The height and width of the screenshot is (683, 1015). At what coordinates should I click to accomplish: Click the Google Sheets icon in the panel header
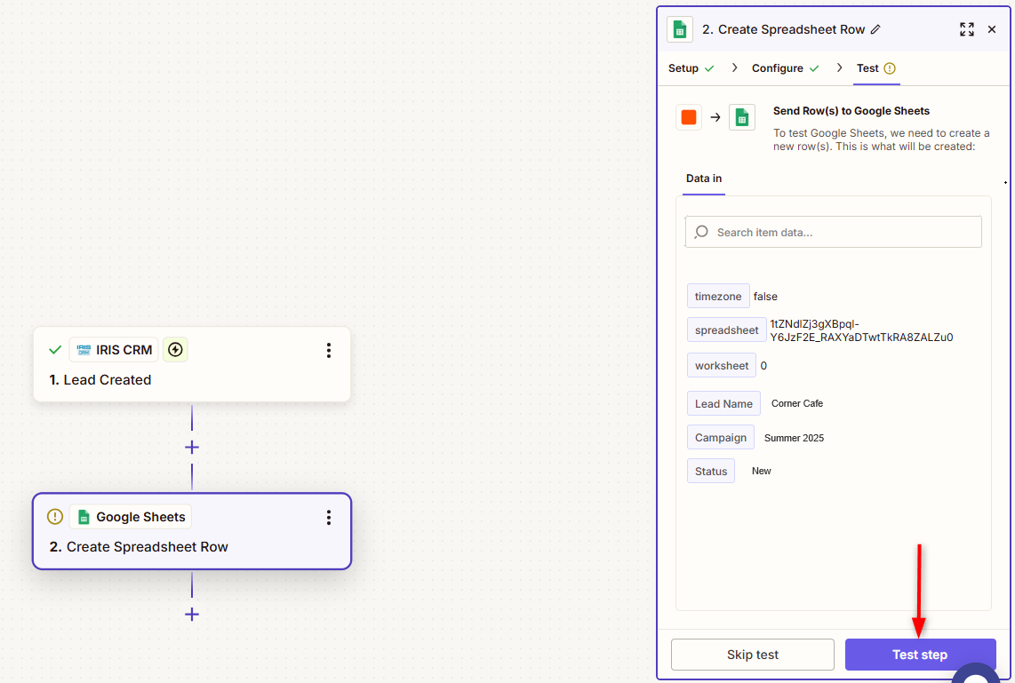click(680, 29)
